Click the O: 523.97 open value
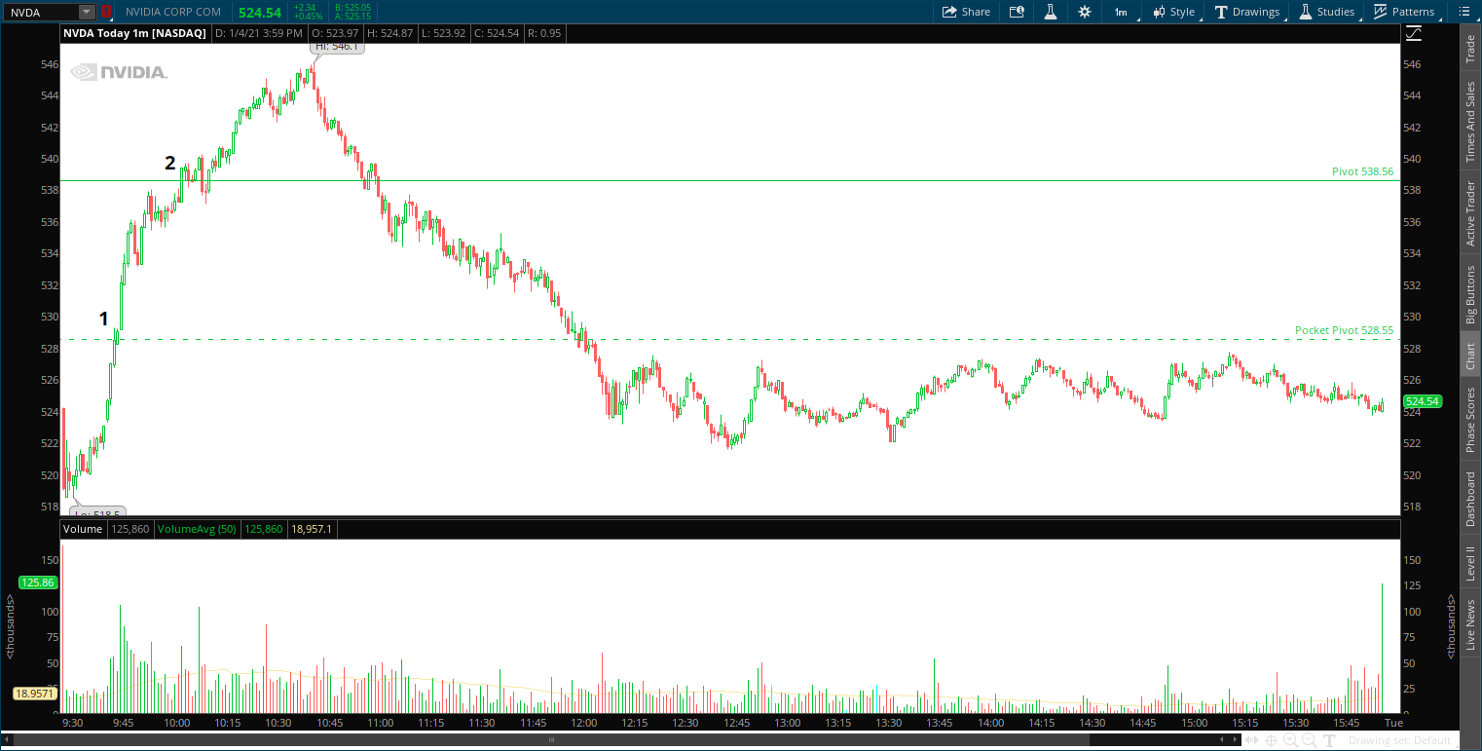 tap(336, 33)
